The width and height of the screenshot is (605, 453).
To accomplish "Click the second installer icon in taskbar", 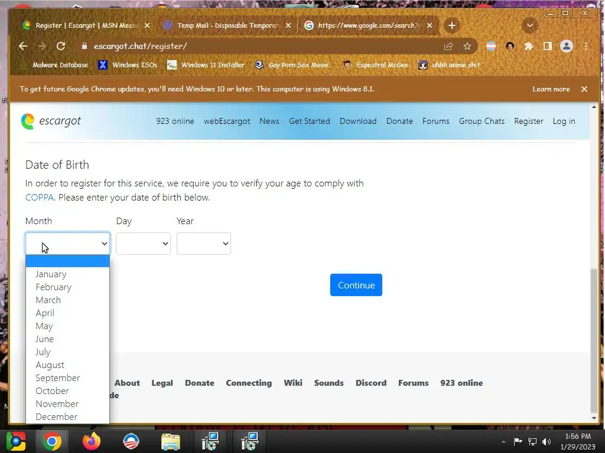I will click(249, 441).
